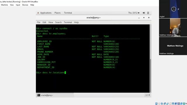
Task: Click the LAST_NAME column name
Action: 43,47
